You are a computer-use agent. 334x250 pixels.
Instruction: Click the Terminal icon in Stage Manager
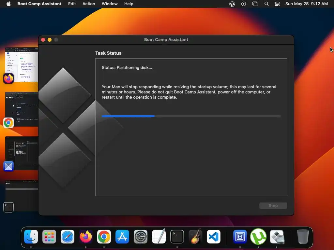point(8,207)
